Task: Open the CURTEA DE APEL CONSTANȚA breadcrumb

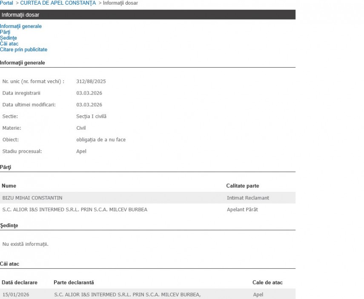Action: 58,3
